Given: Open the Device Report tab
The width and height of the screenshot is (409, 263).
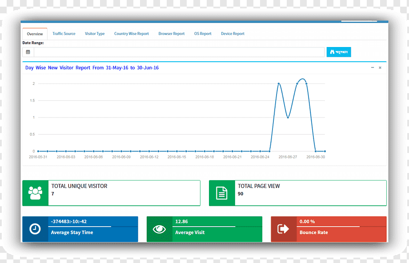Looking at the screenshot, I should click(233, 34).
